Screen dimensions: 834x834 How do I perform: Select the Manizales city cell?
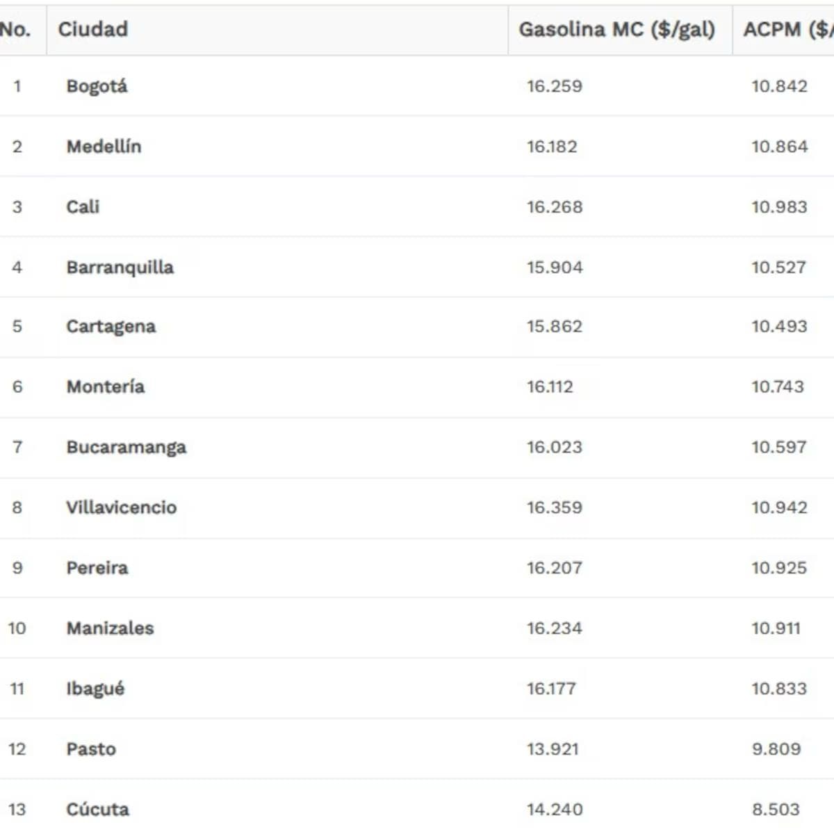click(x=110, y=628)
